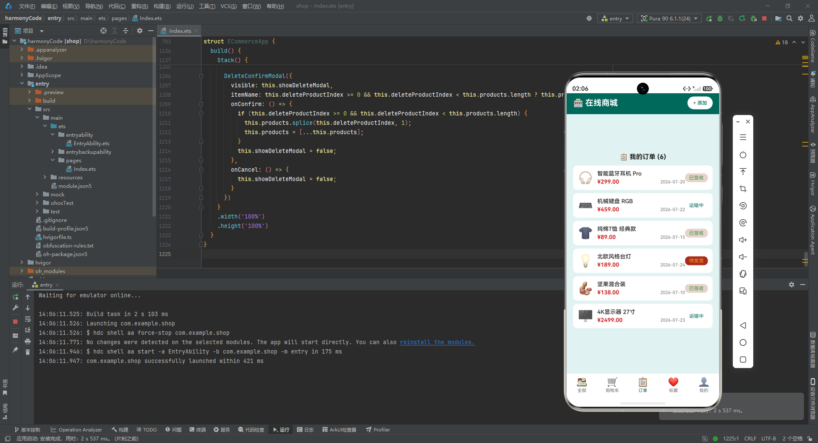Image resolution: width=818 pixels, height=443 pixels.
Task: Click the wrench icon in Run panel
Action: tap(15, 308)
